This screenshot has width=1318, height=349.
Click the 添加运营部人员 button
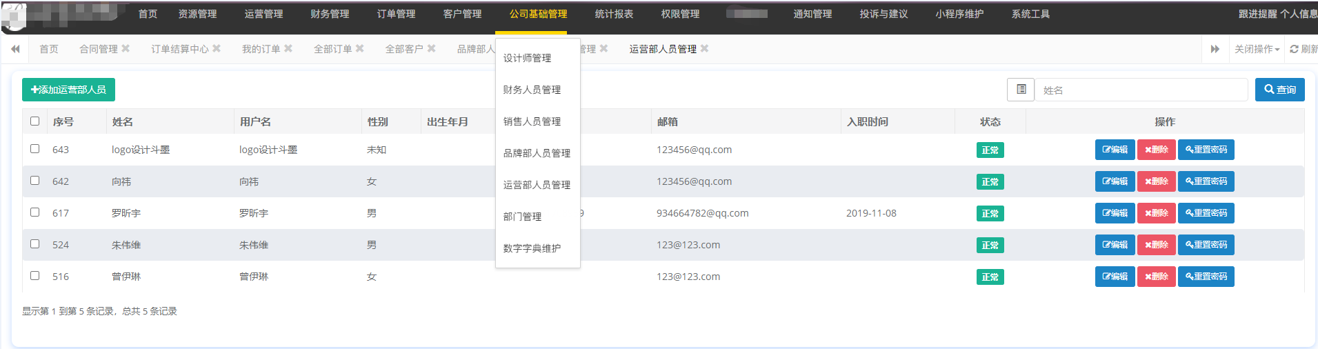pyautogui.click(x=68, y=90)
